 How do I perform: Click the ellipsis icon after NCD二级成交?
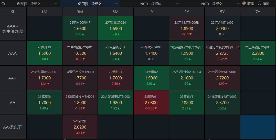(x=238, y=4)
